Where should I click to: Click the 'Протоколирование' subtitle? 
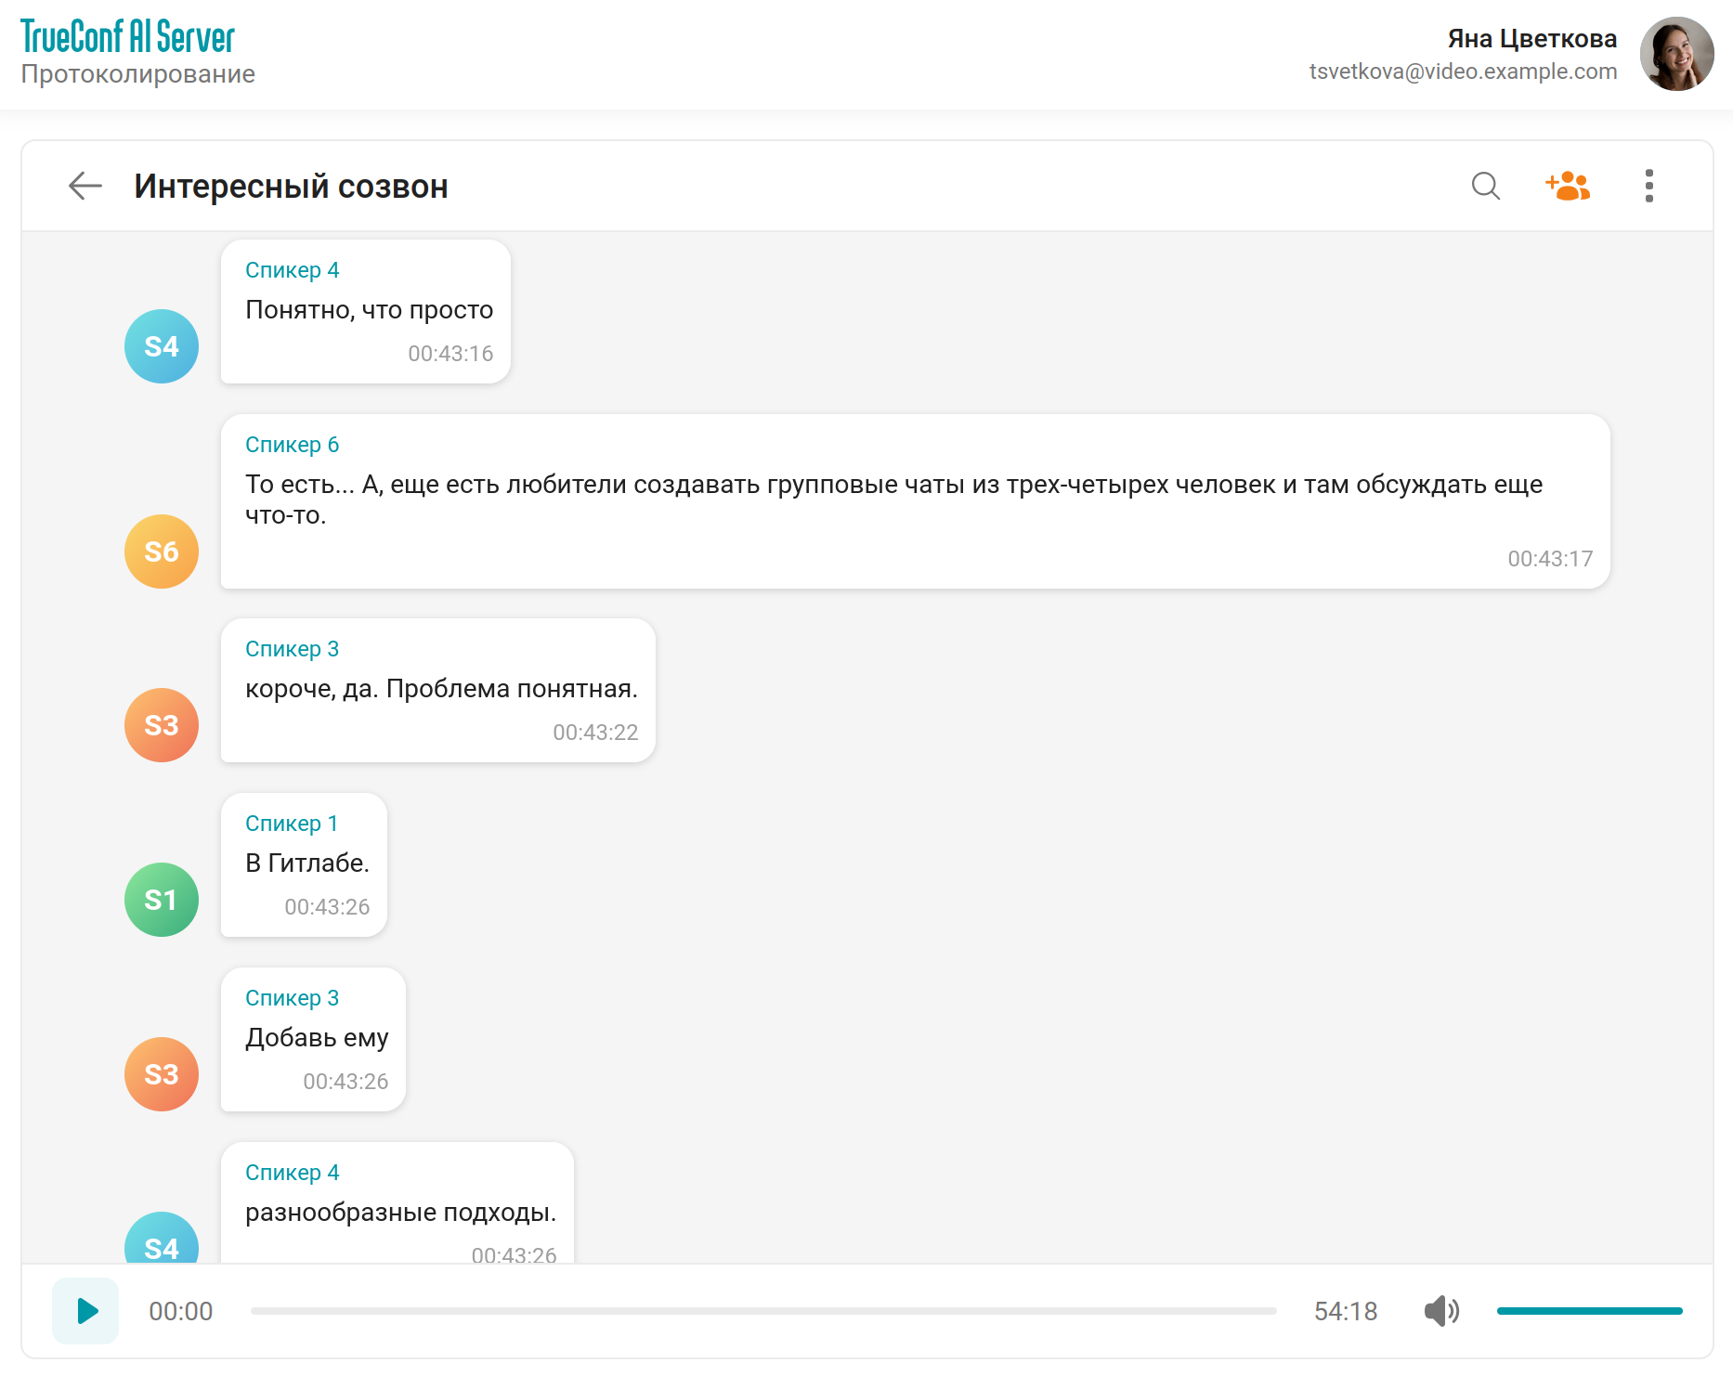tap(137, 74)
